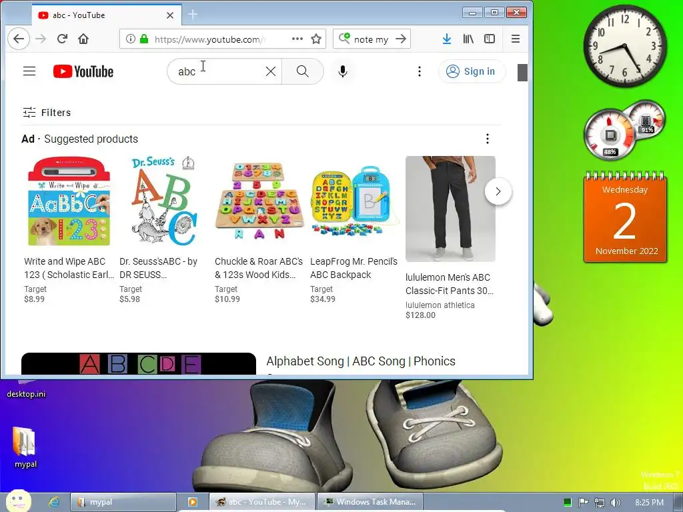The width and height of the screenshot is (683, 512).
Task: Click the network tray icon
Action: click(600, 503)
